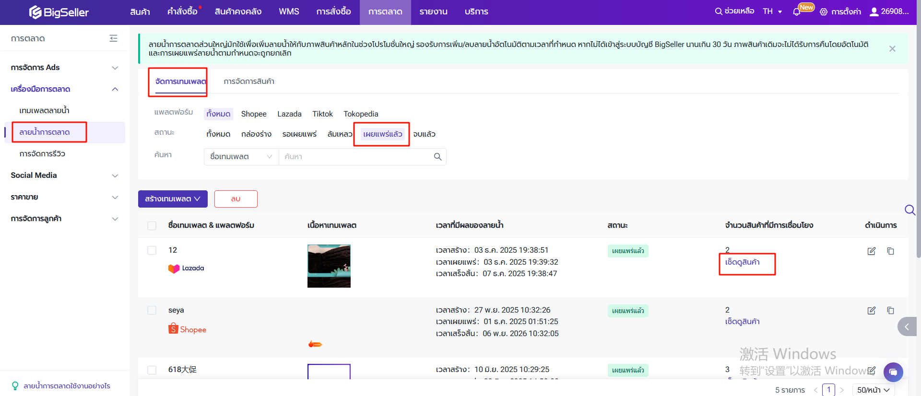This screenshot has height=396, width=921.
Task: Open the floating chat support bubble
Action: pyautogui.click(x=893, y=372)
